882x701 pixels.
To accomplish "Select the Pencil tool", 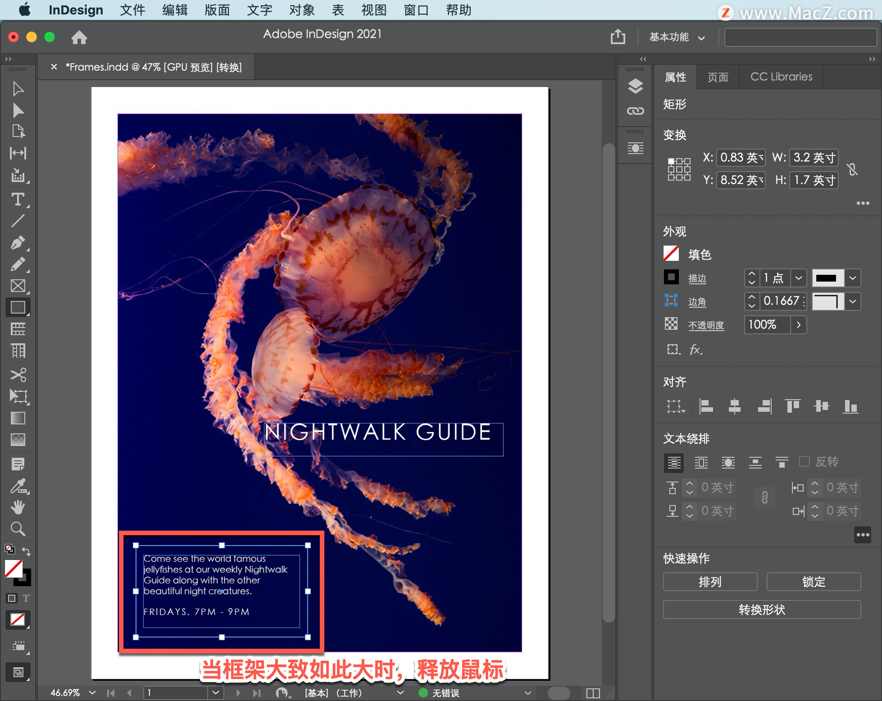I will [x=18, y=264].
